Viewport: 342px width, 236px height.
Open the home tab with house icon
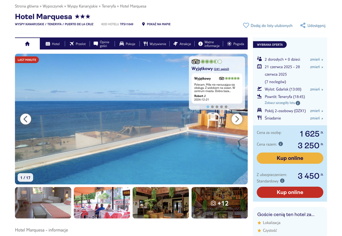coord(27,44)
